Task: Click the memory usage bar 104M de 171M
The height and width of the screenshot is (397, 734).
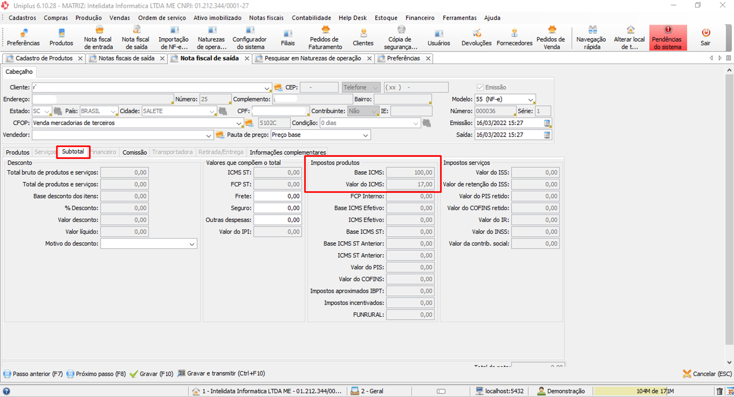Action: [x=654, y=391]
